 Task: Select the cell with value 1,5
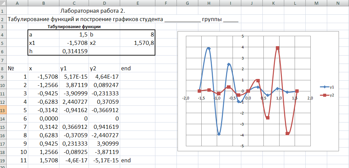click(74, 34)
